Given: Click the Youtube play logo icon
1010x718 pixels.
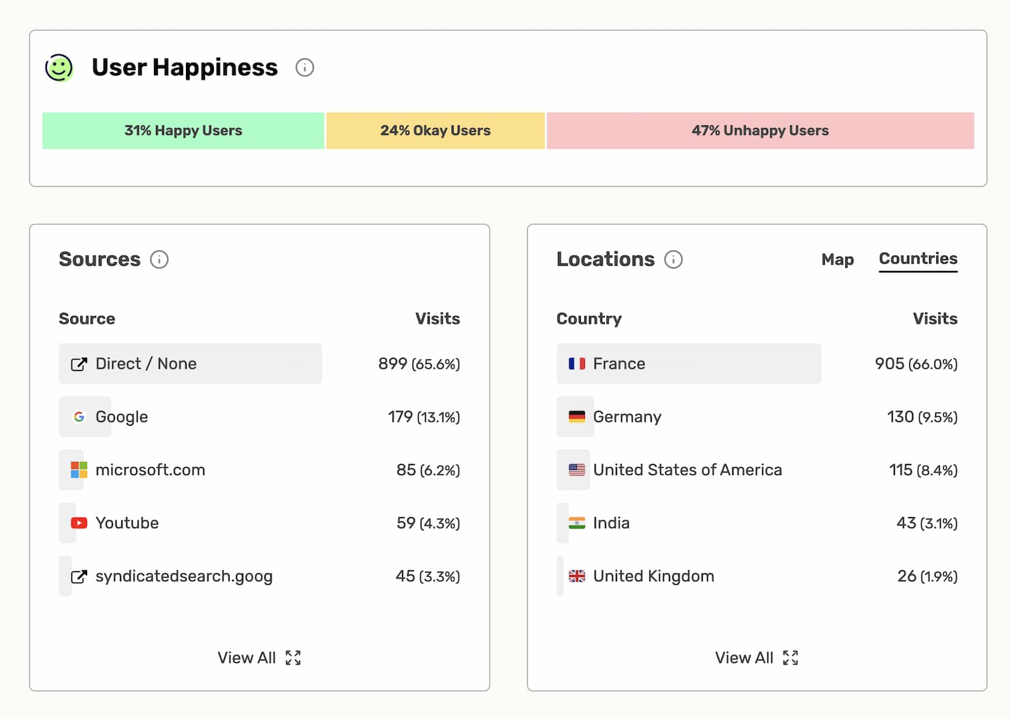Looking at the screenshot, I should click(x=79, y=523).
